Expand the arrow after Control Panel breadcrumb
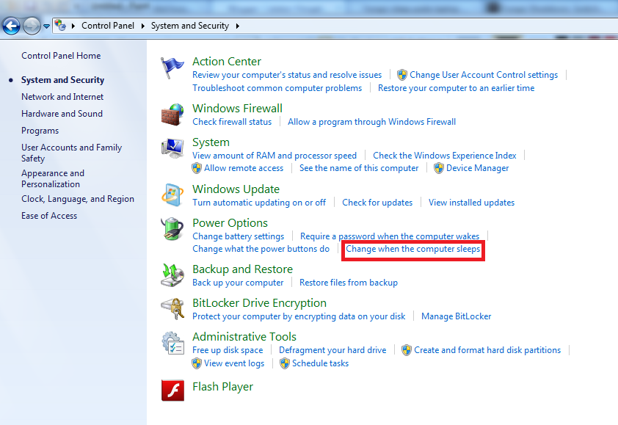 tap(142, 26)
